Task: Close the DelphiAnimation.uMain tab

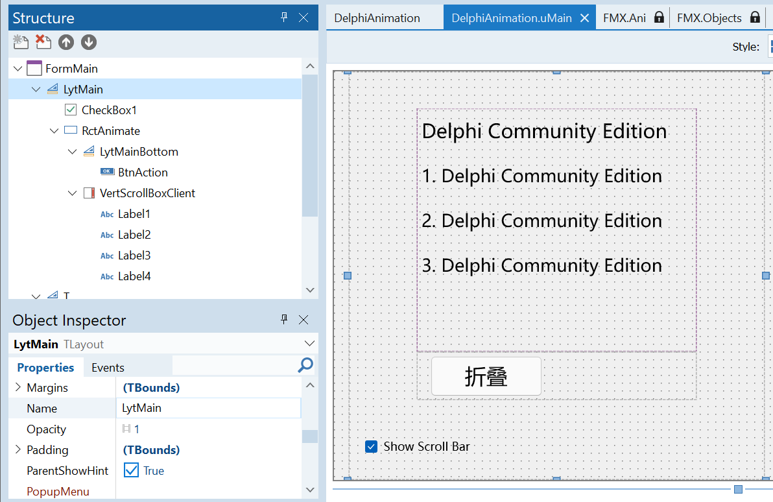Action: pos(584,18)
